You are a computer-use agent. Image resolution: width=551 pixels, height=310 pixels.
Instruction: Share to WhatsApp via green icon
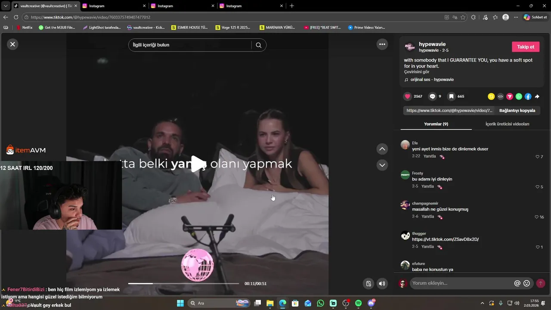(x=519, y=96)
